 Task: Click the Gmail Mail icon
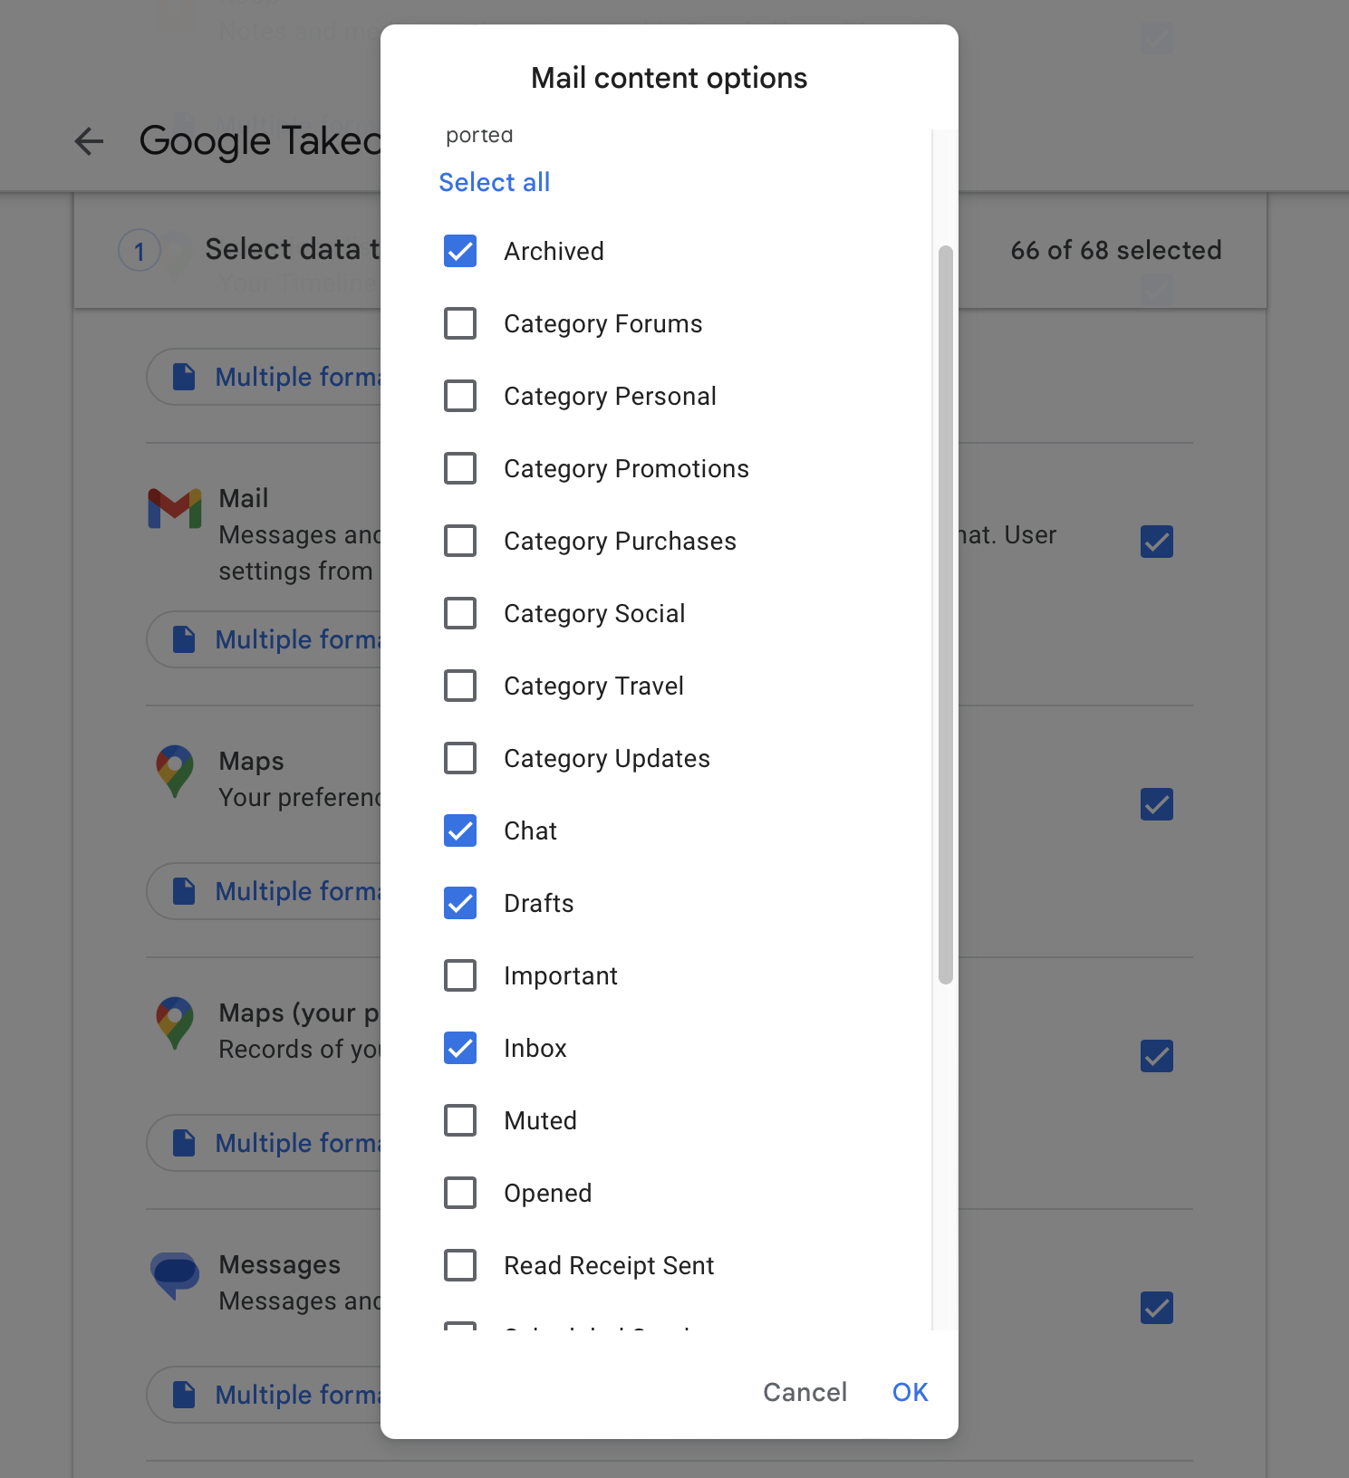point(175,509)
